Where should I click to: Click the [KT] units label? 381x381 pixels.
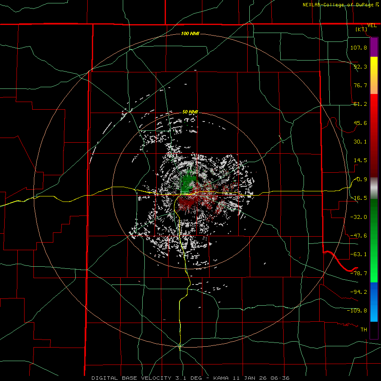click(362, 29)
